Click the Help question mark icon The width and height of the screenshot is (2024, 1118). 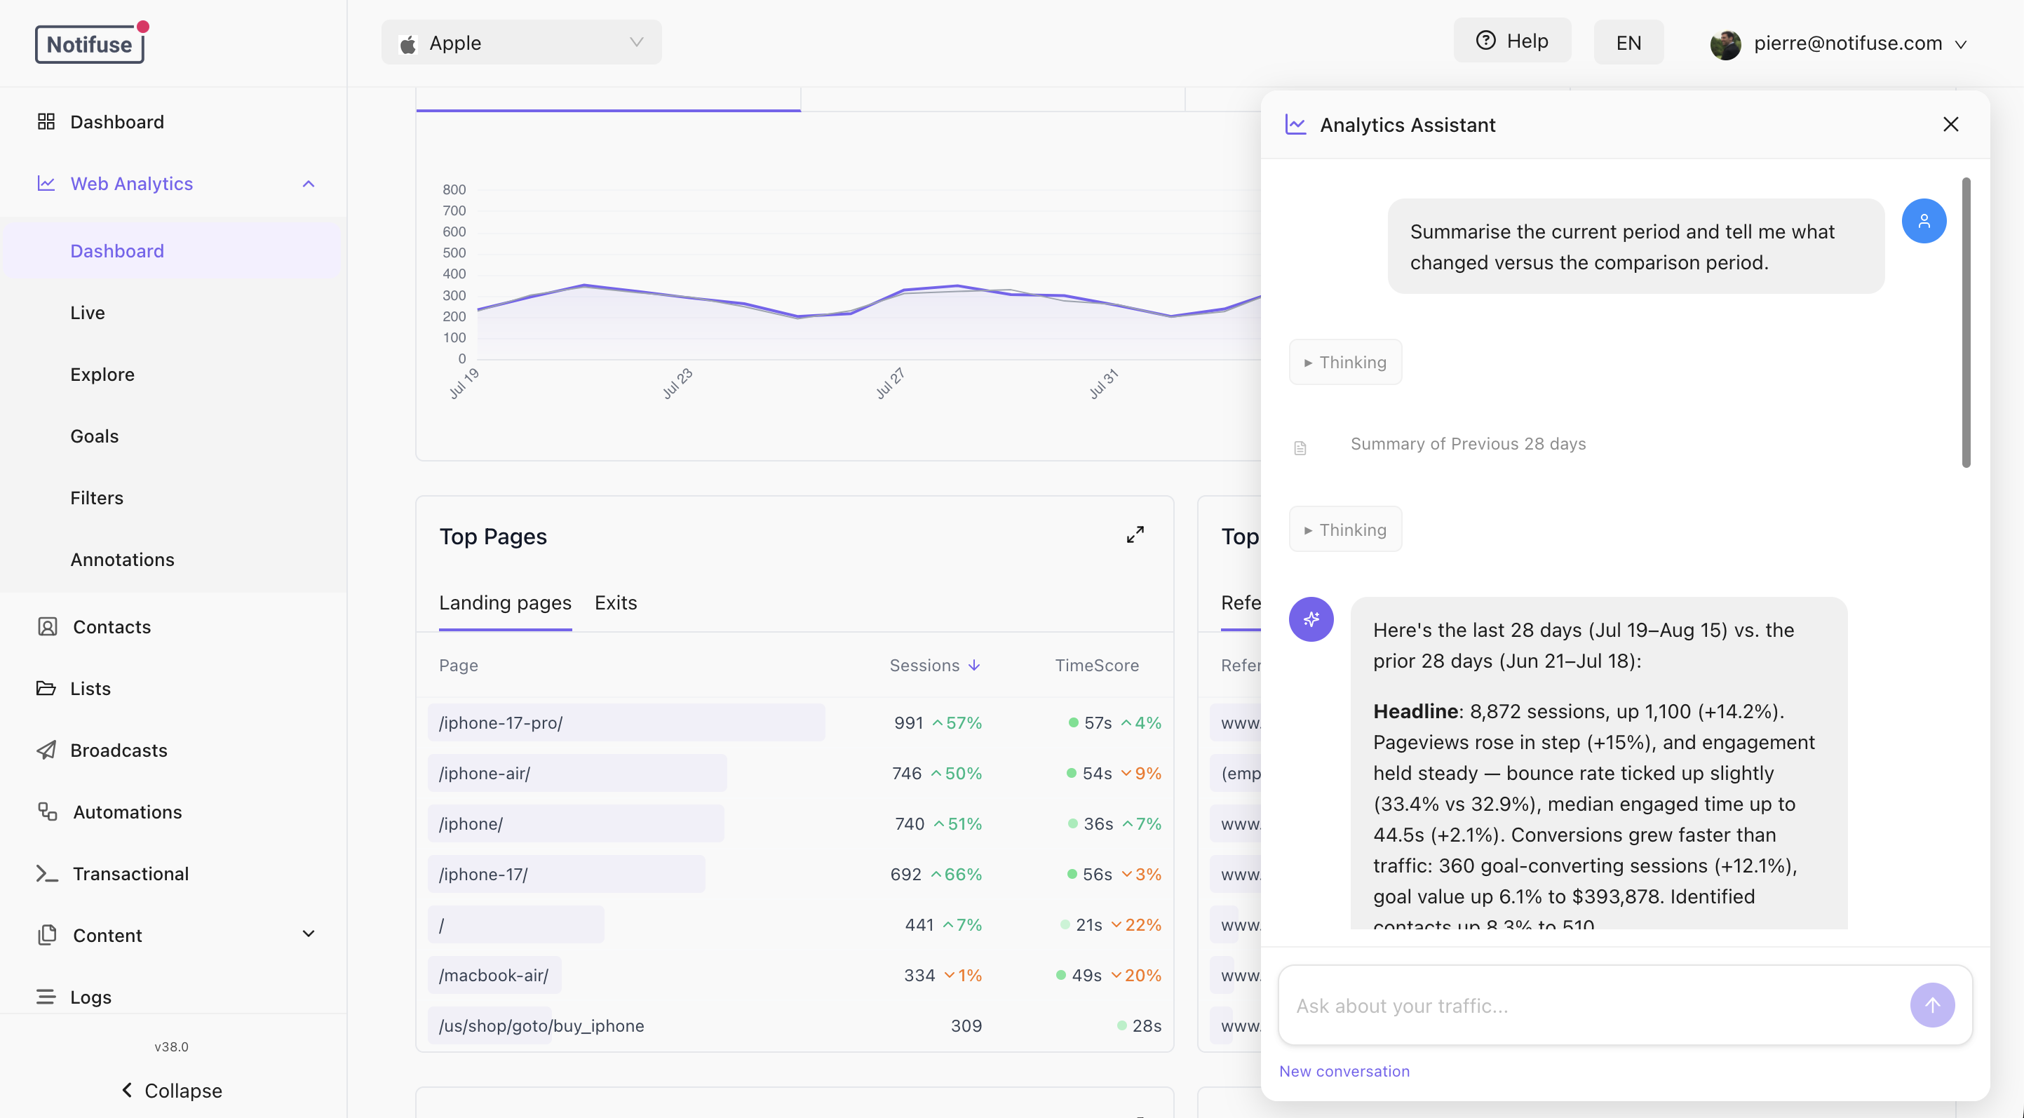point(1486,41)
